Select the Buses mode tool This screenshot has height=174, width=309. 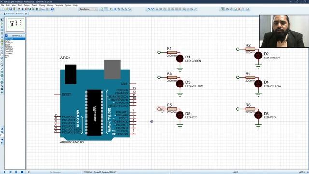pyautogui.click(x=2, y=37)
